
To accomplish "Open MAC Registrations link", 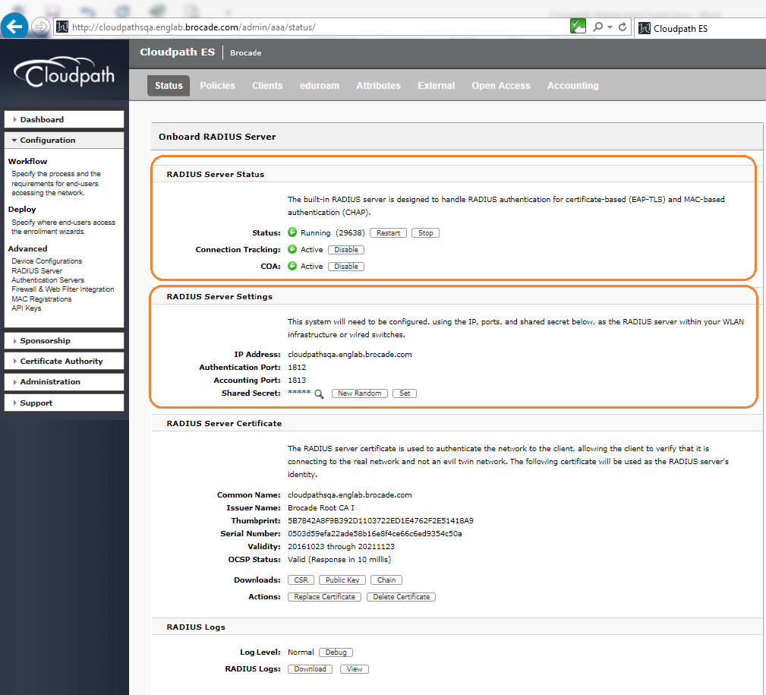I will tap(42, 299).
